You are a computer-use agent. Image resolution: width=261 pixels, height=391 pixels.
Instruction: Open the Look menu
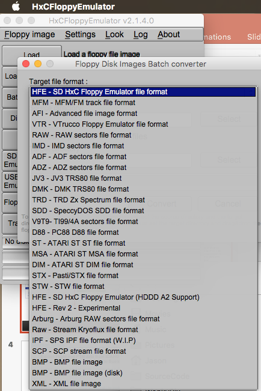tap(114, 34)
